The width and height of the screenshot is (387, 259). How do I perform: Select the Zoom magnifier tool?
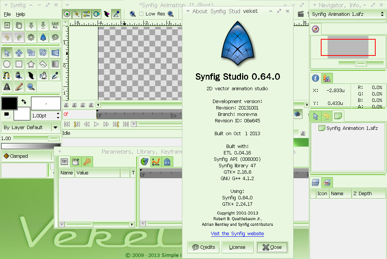click(31, 87)
